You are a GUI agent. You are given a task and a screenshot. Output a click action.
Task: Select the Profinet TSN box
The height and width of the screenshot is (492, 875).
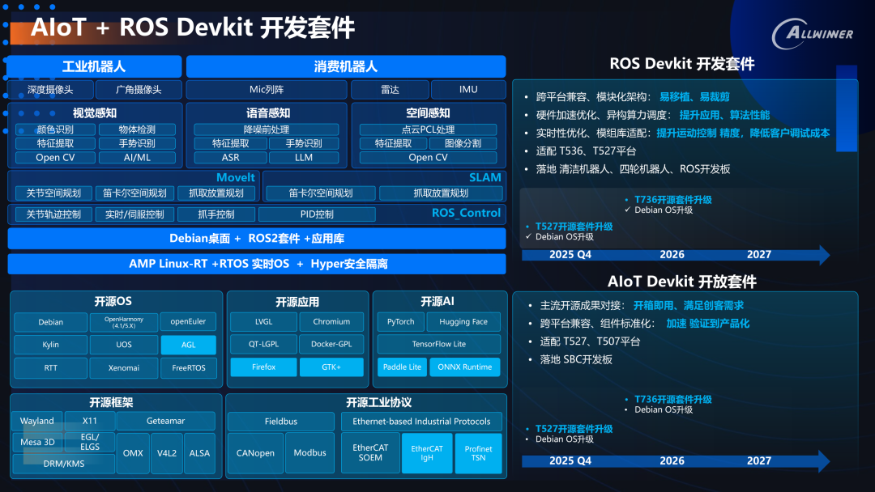coord(478,453)
